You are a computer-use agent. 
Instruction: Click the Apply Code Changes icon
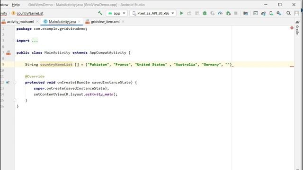coord(197,13)
